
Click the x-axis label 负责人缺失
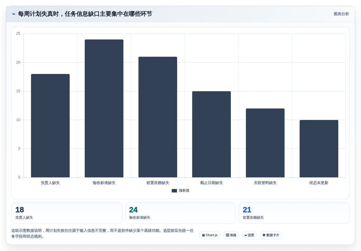tap(50, 183)
